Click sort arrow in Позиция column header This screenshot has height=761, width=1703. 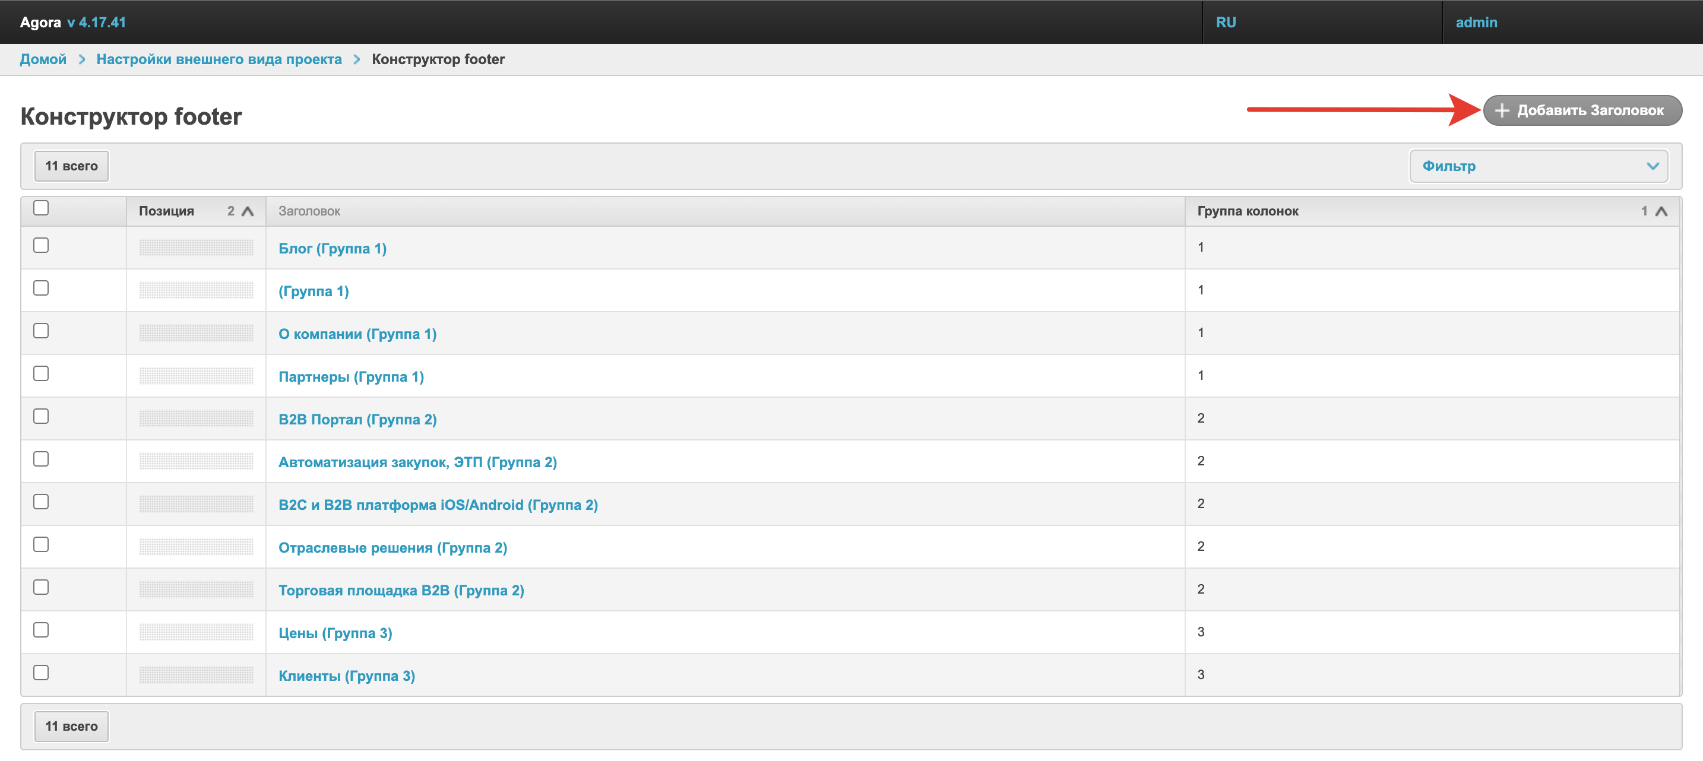point(248,211)
